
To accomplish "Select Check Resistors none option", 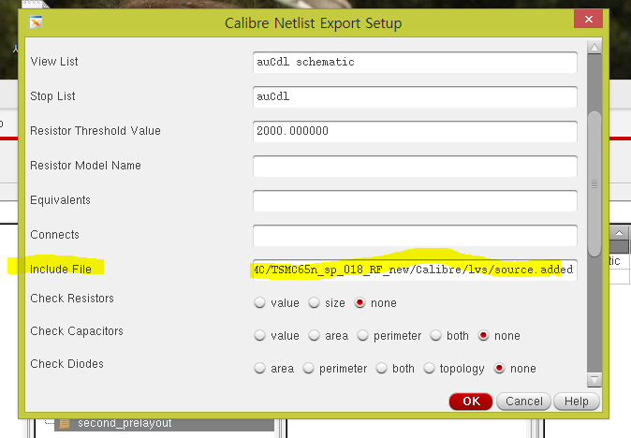I will 360,302.
